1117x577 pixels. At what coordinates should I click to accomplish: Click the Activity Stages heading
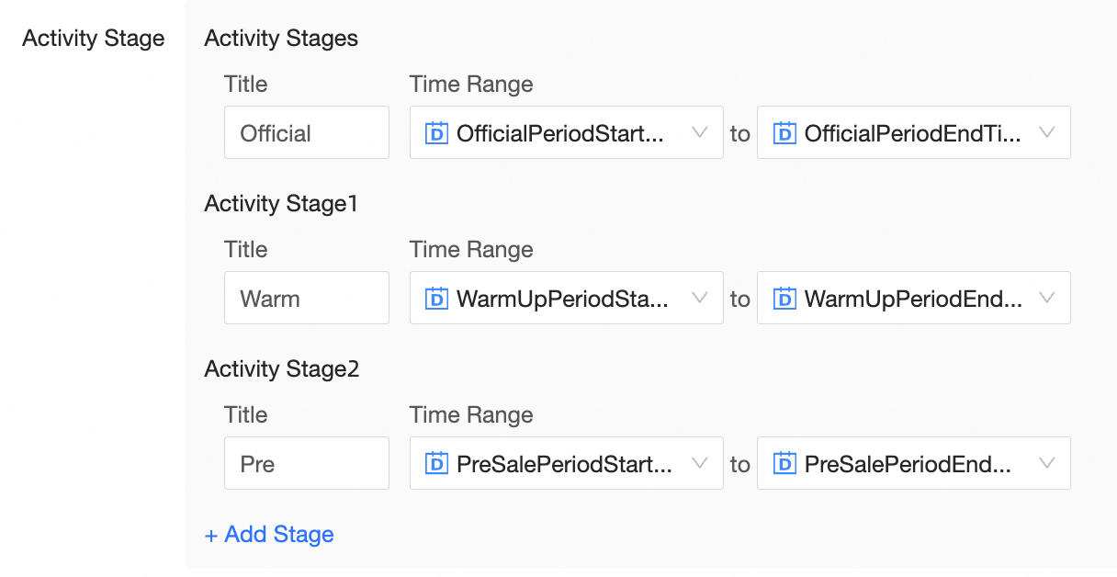281,39
